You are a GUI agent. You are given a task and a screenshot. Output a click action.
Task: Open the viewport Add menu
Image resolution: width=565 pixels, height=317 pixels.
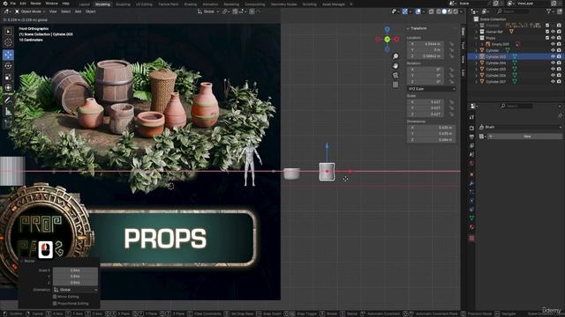tap(78, 11)
